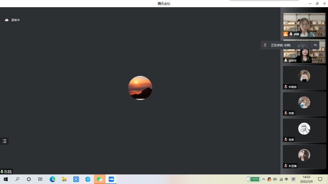Open the notification center panel
The image size is (328, 184).
tap(320, 179)
